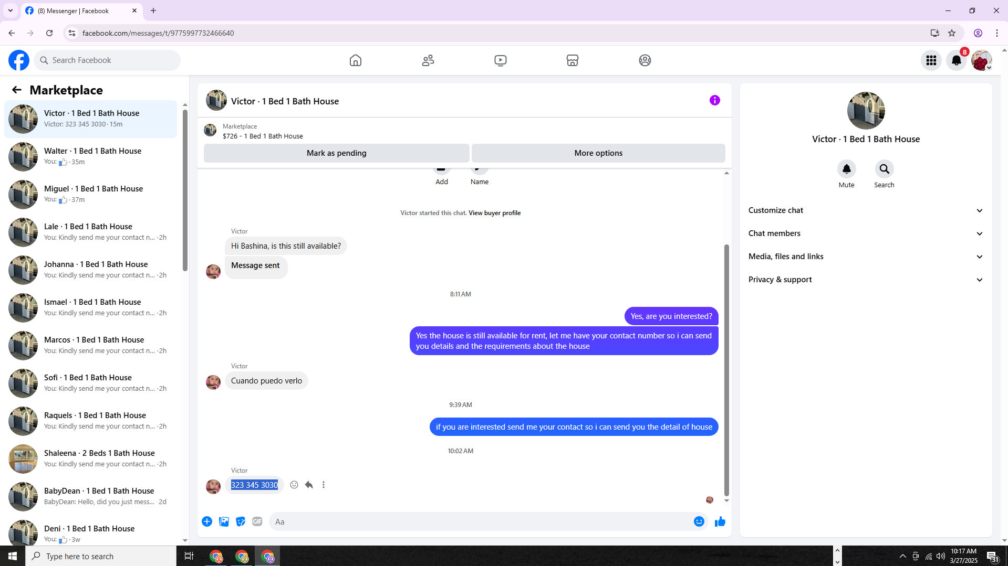This screenshot has width=1008, height=566.
Task: Click the chat messages scrollbar thumb
Action: click(726, 370)
